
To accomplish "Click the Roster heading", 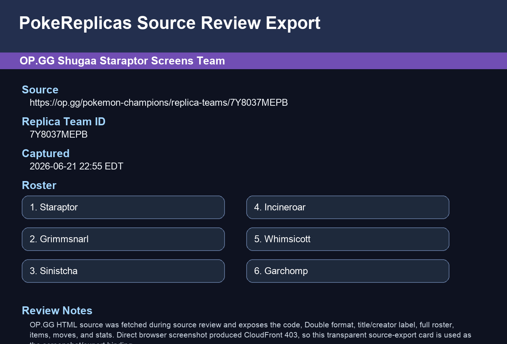I will pyautogui.click(x=39, y=185).
